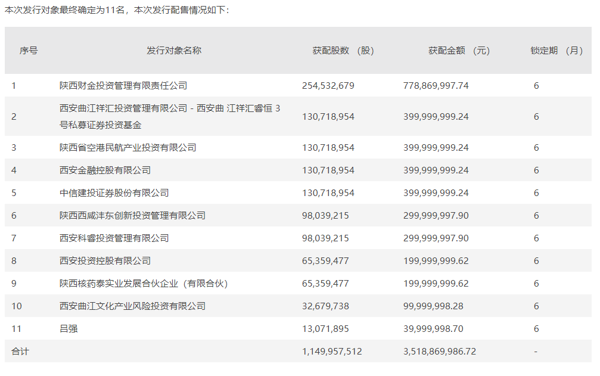Select '西安金融控股有限公司'
The width and height of the screenshot is (600, 376).
pos(105,170)
